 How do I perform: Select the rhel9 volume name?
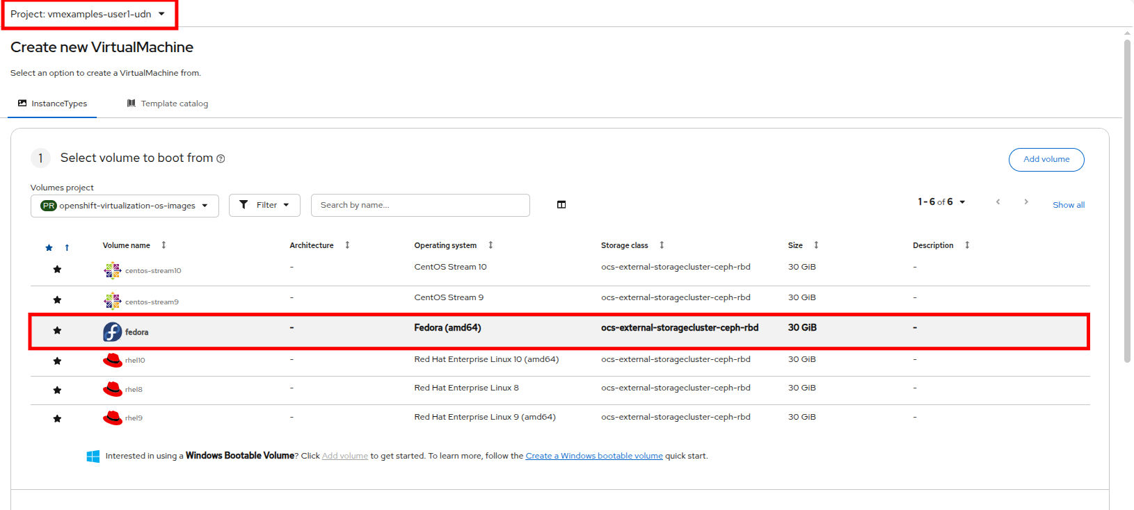tap(134, 418)
